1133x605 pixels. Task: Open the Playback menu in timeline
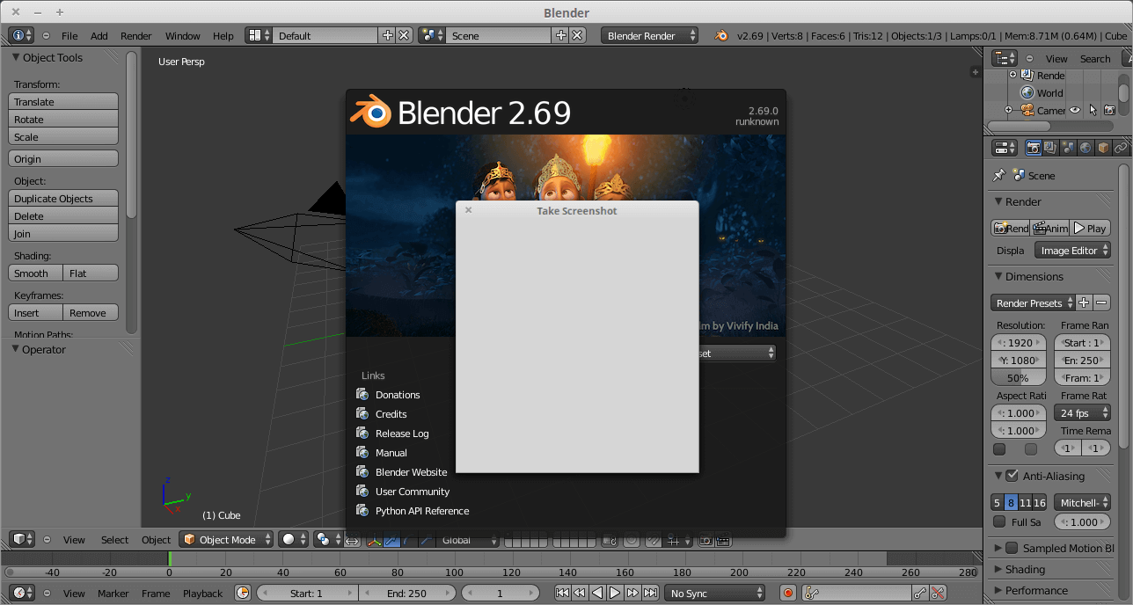point(202,594)
